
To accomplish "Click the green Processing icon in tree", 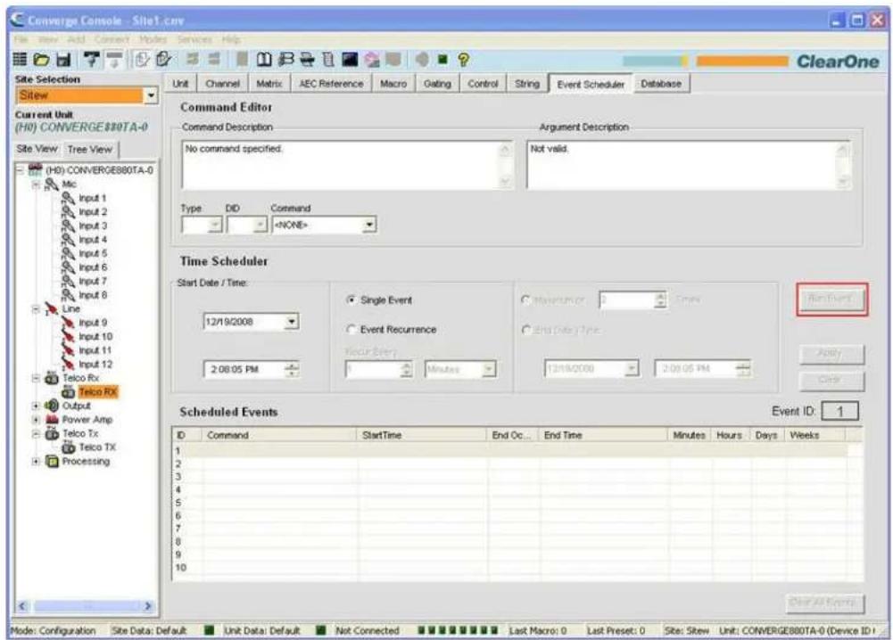I will tap(52, 461).
